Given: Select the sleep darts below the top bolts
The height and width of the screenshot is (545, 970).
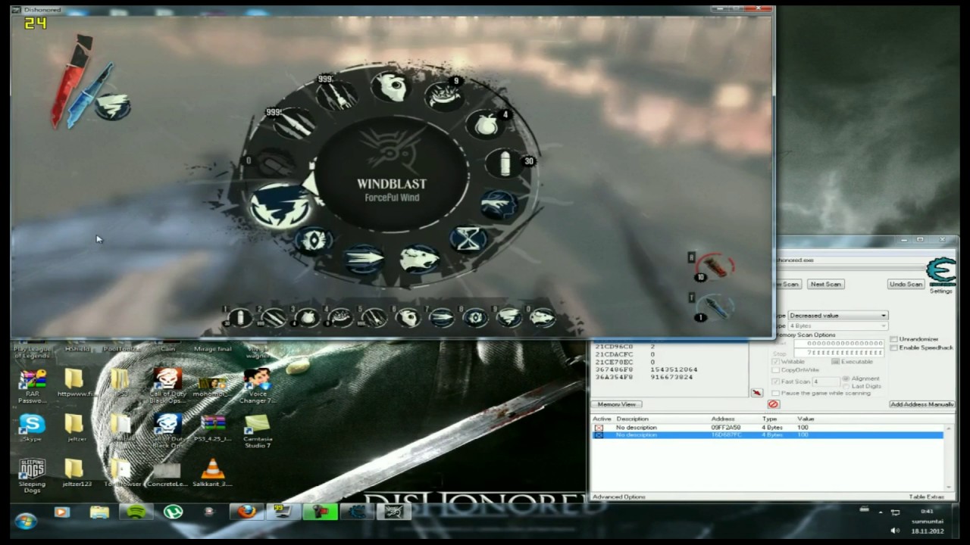Looking at the screenshot, I should pos(294,123).
